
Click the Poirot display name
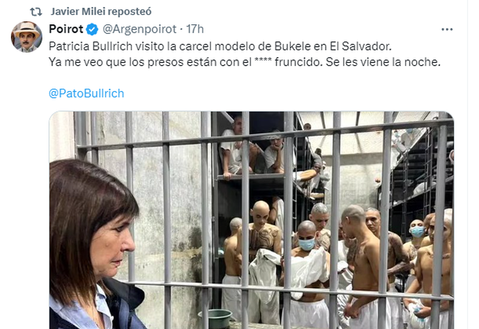(x=66, y=29)
